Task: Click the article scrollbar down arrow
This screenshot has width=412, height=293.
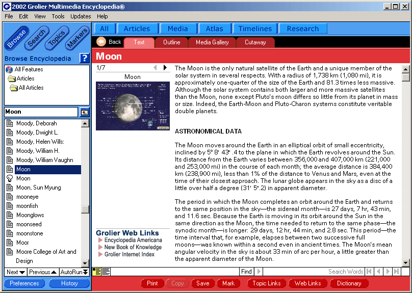Action: point(405,262)
